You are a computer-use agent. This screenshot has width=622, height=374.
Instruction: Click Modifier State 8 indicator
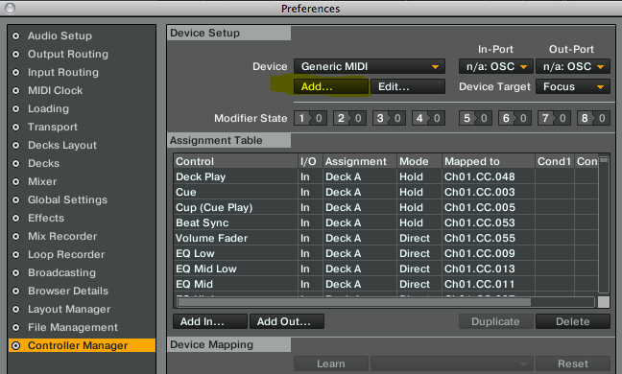[x=593, y=118]
